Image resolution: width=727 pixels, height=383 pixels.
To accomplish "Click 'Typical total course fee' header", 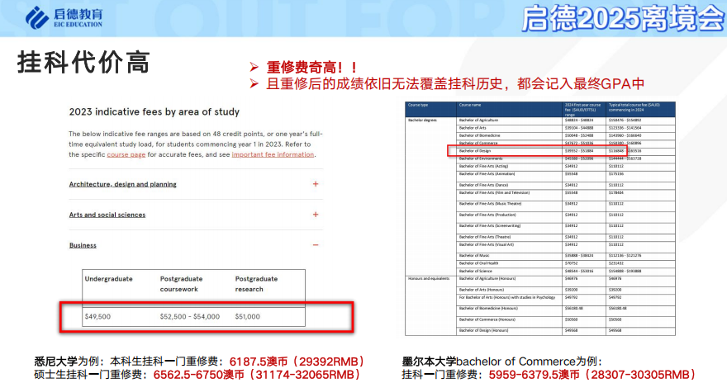I will coord(634,107).
